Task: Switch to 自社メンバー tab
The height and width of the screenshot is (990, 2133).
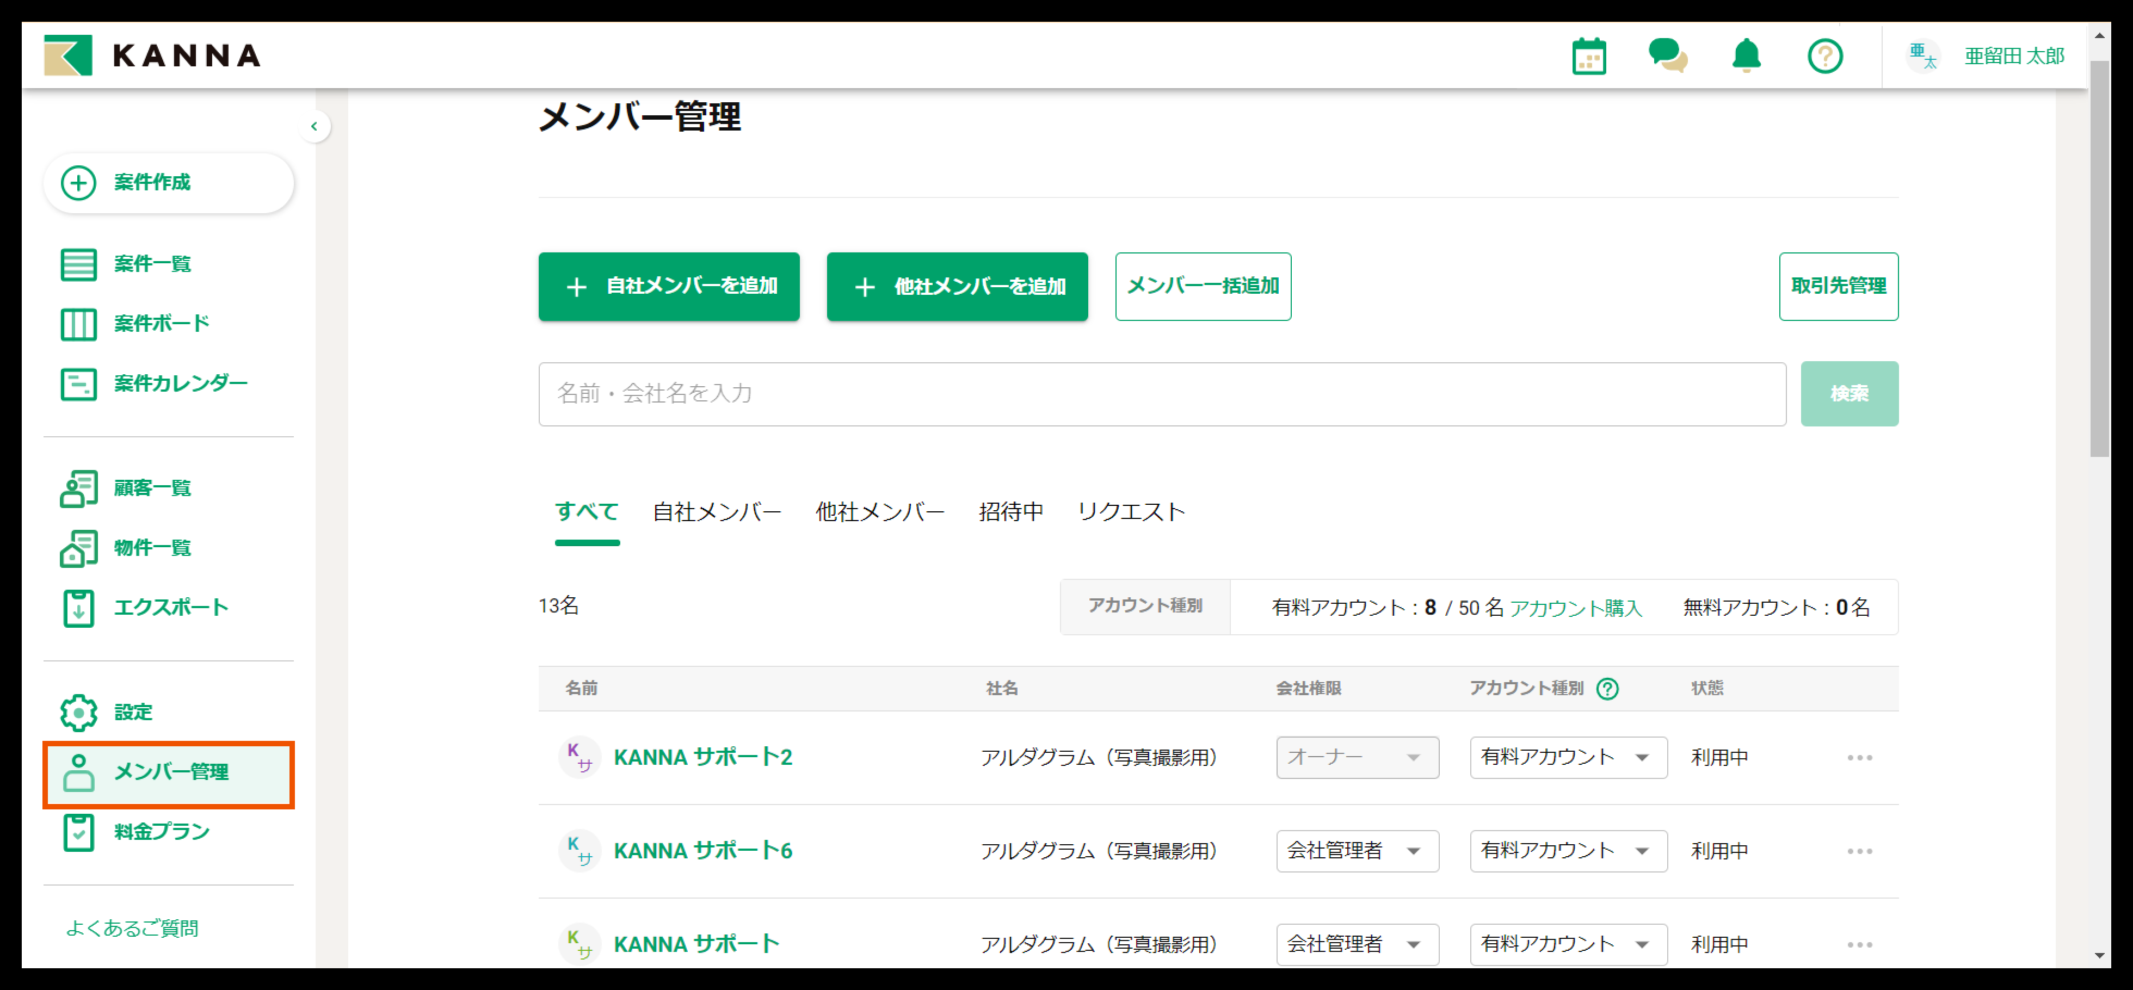Action: point(716,512)
